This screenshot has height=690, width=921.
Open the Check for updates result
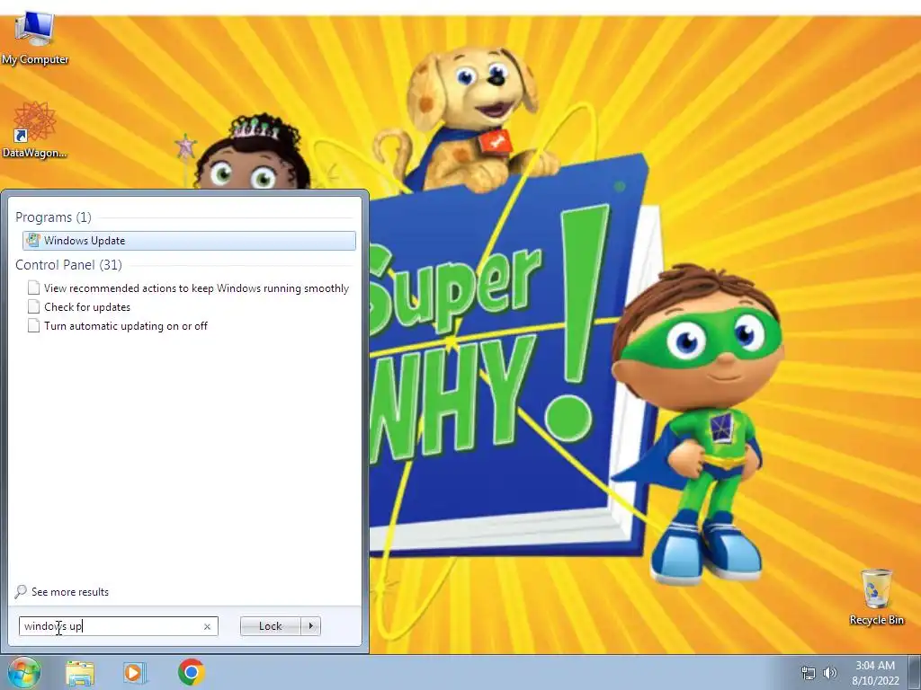87,307
